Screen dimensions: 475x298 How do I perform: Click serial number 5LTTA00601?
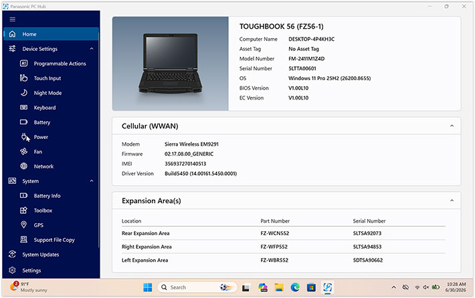tap(302, 68)
